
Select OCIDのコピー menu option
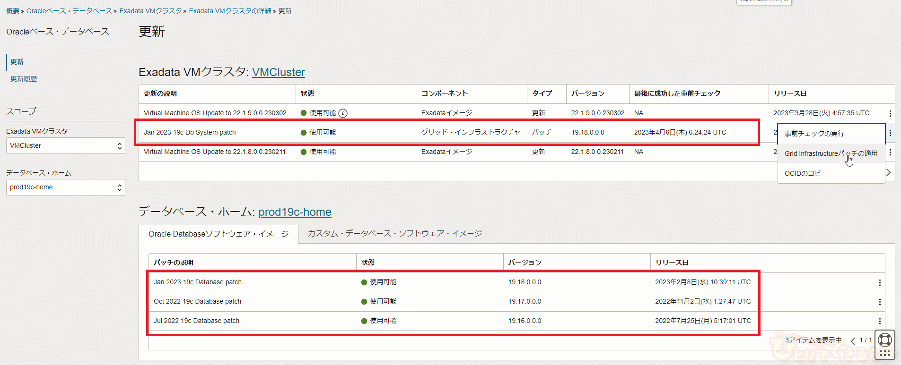(805, 173)
